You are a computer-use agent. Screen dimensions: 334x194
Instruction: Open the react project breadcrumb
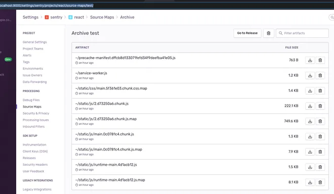[x=76, y=17]
